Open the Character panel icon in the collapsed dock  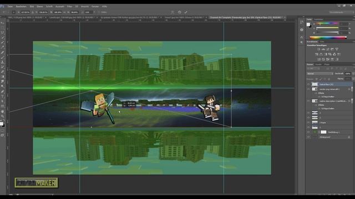(x=302, y=37)
